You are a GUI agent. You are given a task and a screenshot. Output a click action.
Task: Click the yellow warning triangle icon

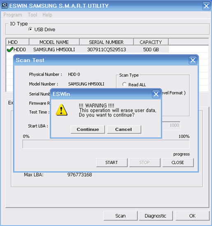pyautogui.click(x=61, y=110)
